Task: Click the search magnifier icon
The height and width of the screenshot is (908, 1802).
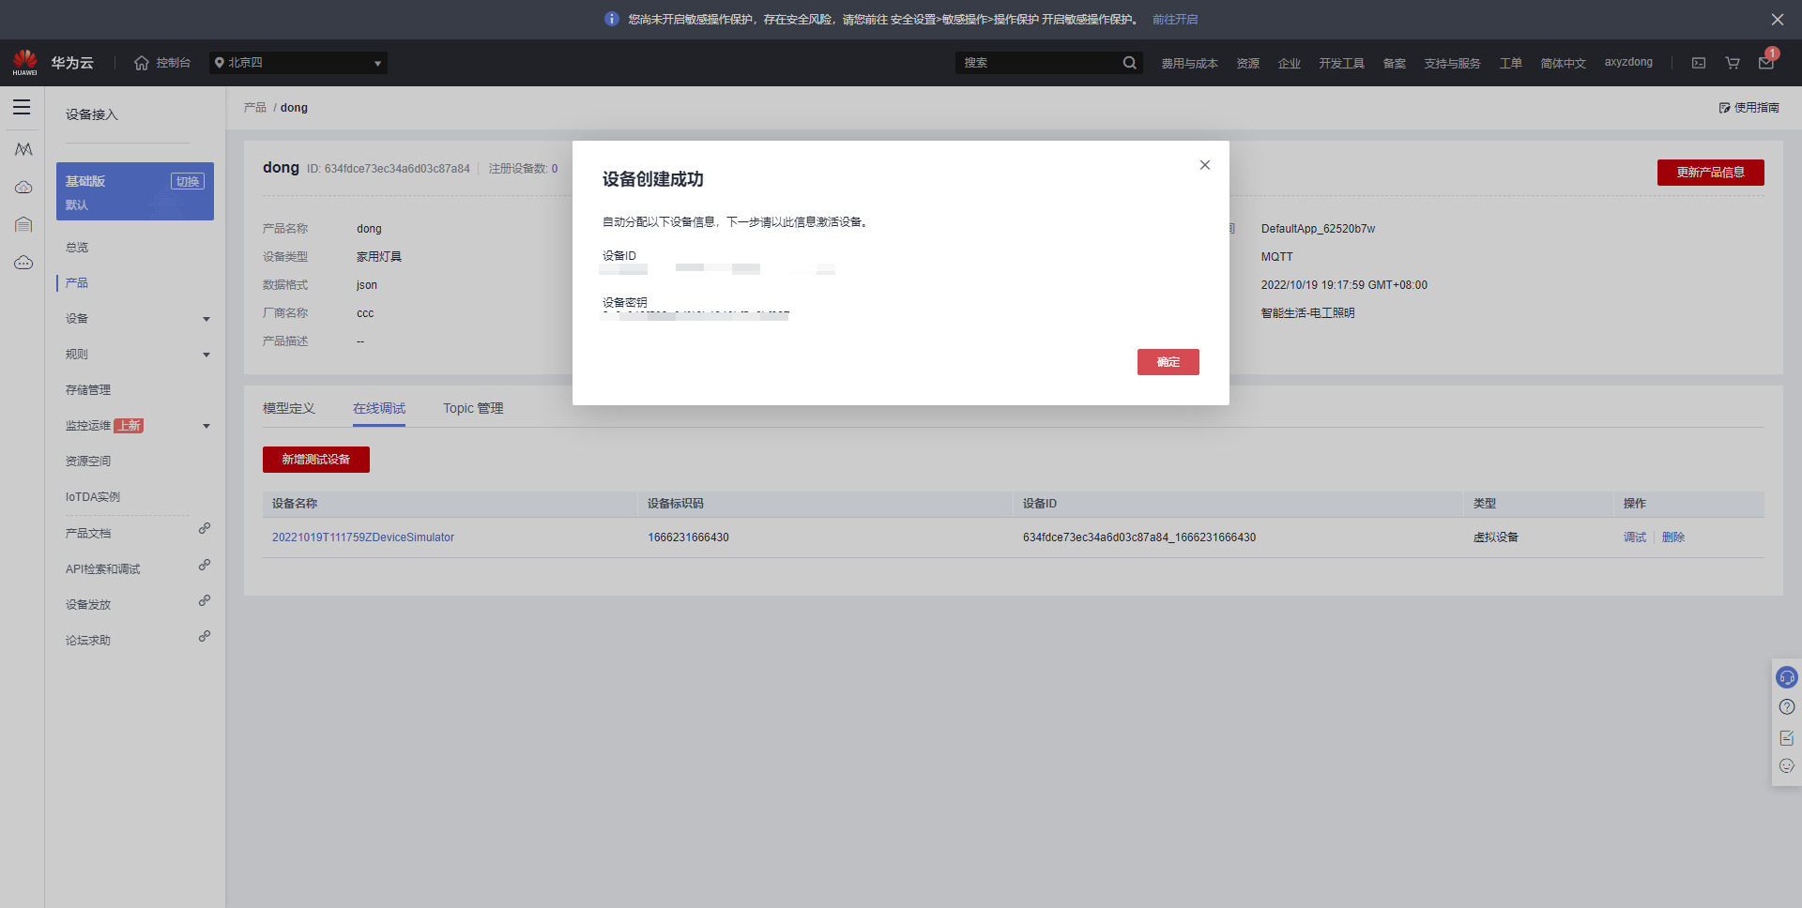Action: click(1130, 63)
